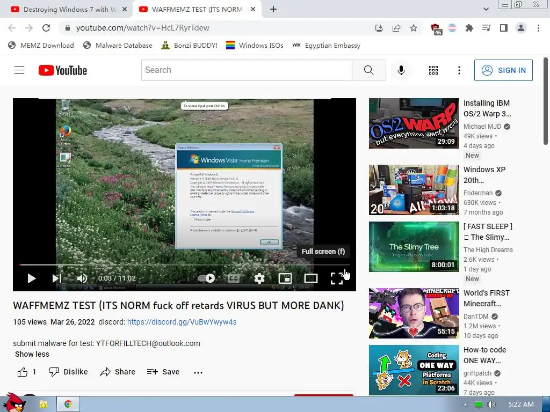Switch to Destroying Windows 7 tab

click(x=67, y=10)
